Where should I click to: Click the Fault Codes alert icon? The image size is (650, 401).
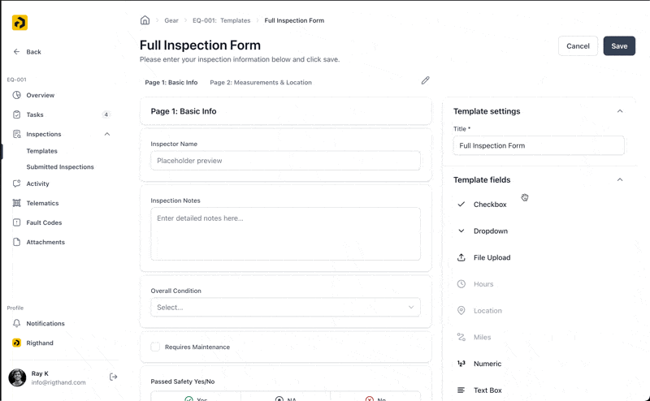tap(16, 222)
